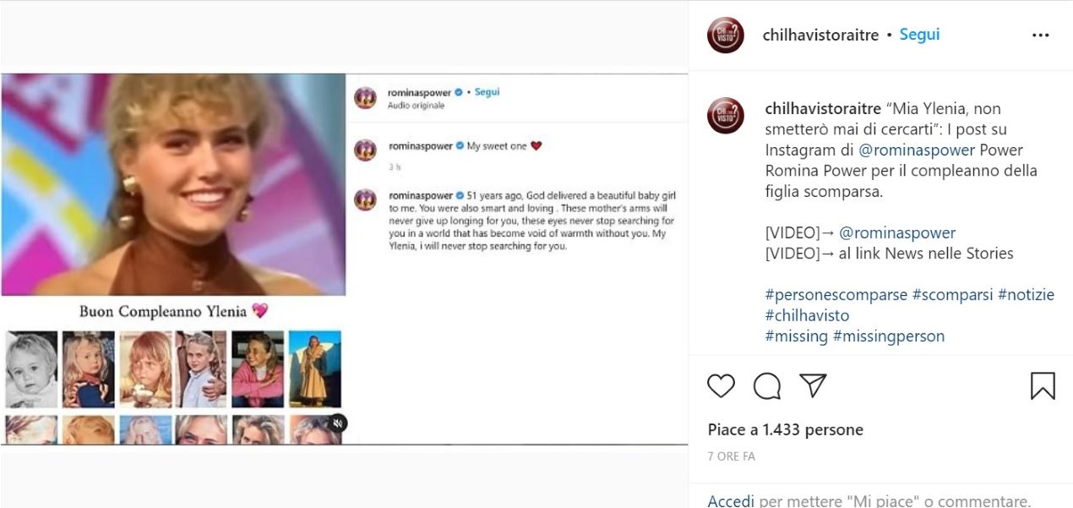
Task: Like the post with heart icon
Action: [x=721, y=386]
